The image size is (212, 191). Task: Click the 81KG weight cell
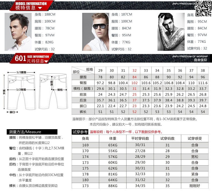[113, 174]
